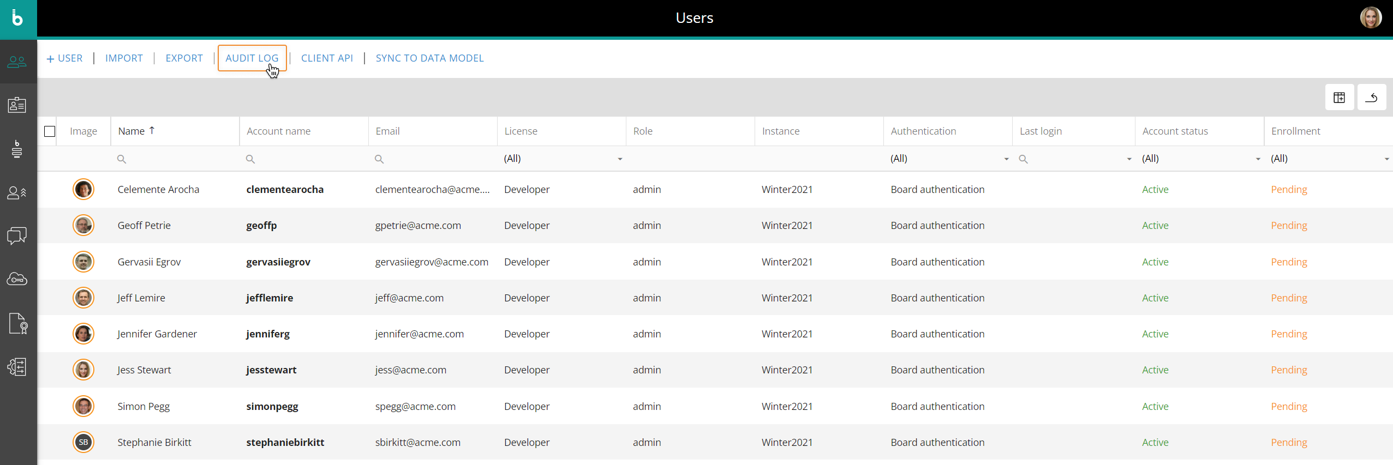
Task: Open the cloud icon in sidebar
Action: pyautogui.click(x=17, y=279)
